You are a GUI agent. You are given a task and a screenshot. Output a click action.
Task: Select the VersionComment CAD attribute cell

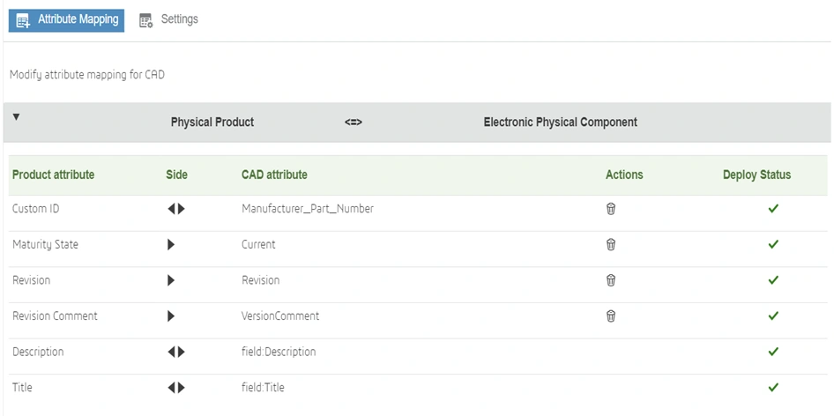(280, 316)
